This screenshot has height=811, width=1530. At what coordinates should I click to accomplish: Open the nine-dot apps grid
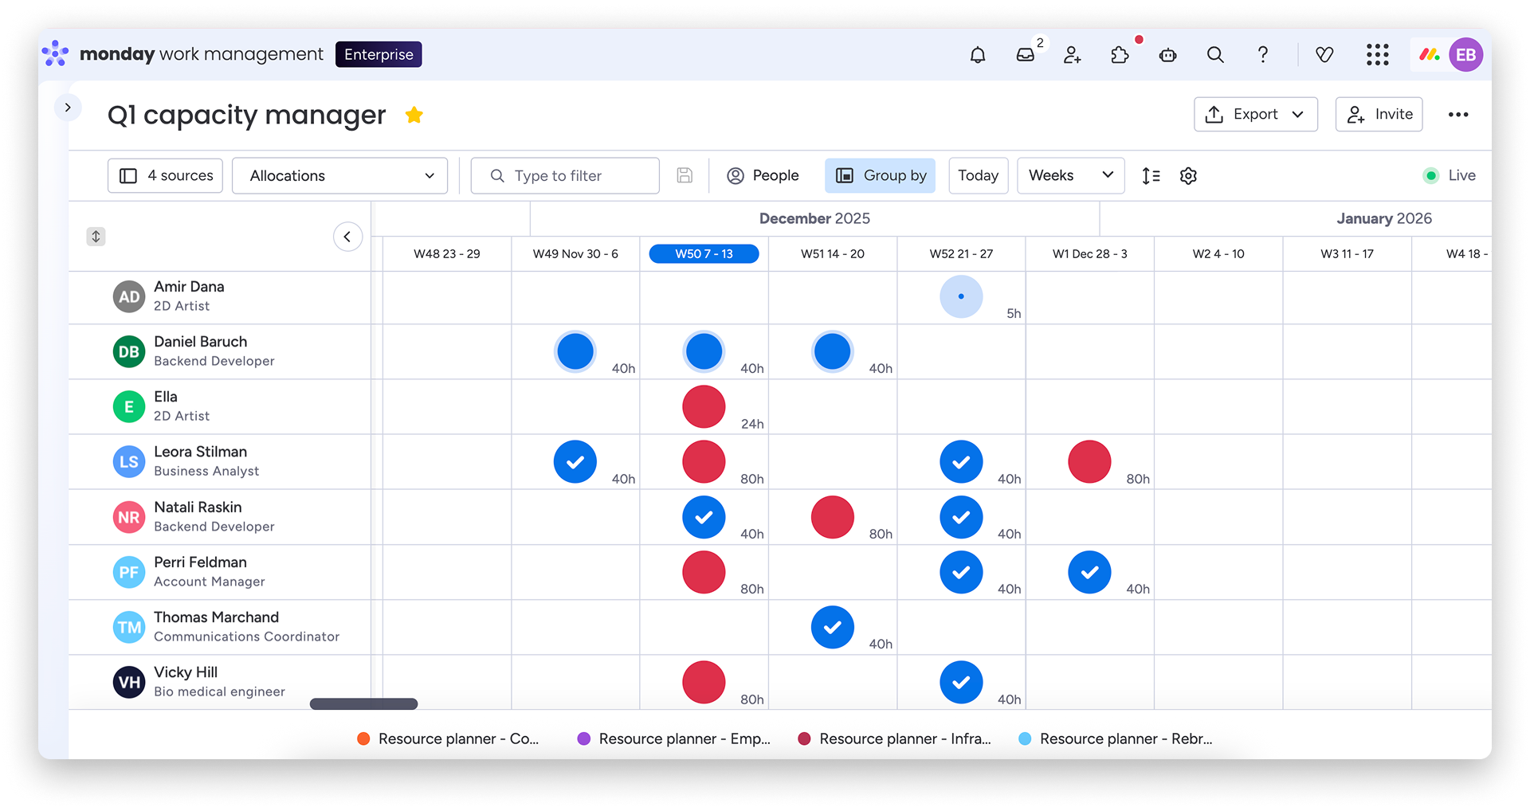point(1377,55)
